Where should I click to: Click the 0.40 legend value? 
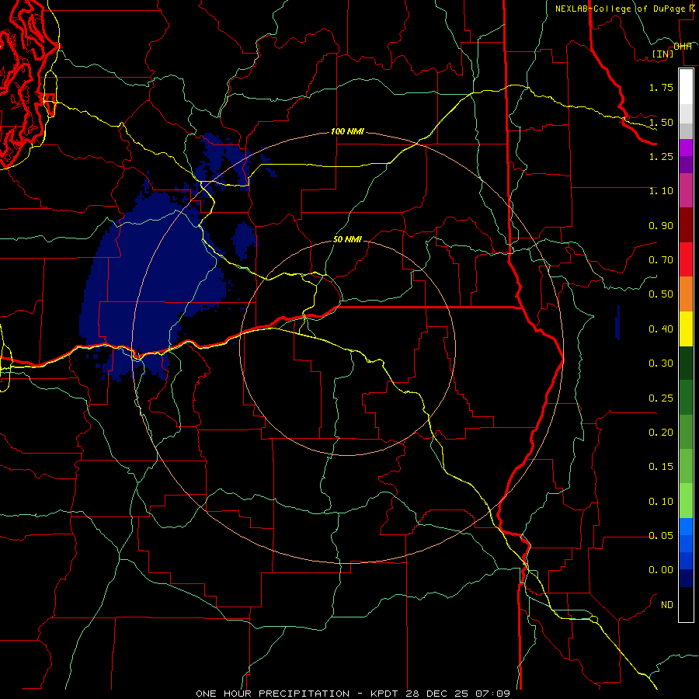tap(661, 329)
